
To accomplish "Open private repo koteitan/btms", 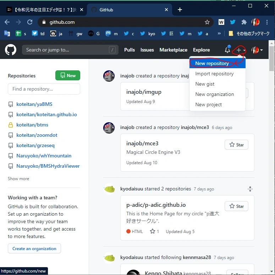I will point(32,125).
